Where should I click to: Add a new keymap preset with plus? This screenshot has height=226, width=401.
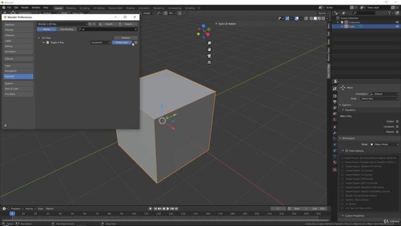(90, 24)
